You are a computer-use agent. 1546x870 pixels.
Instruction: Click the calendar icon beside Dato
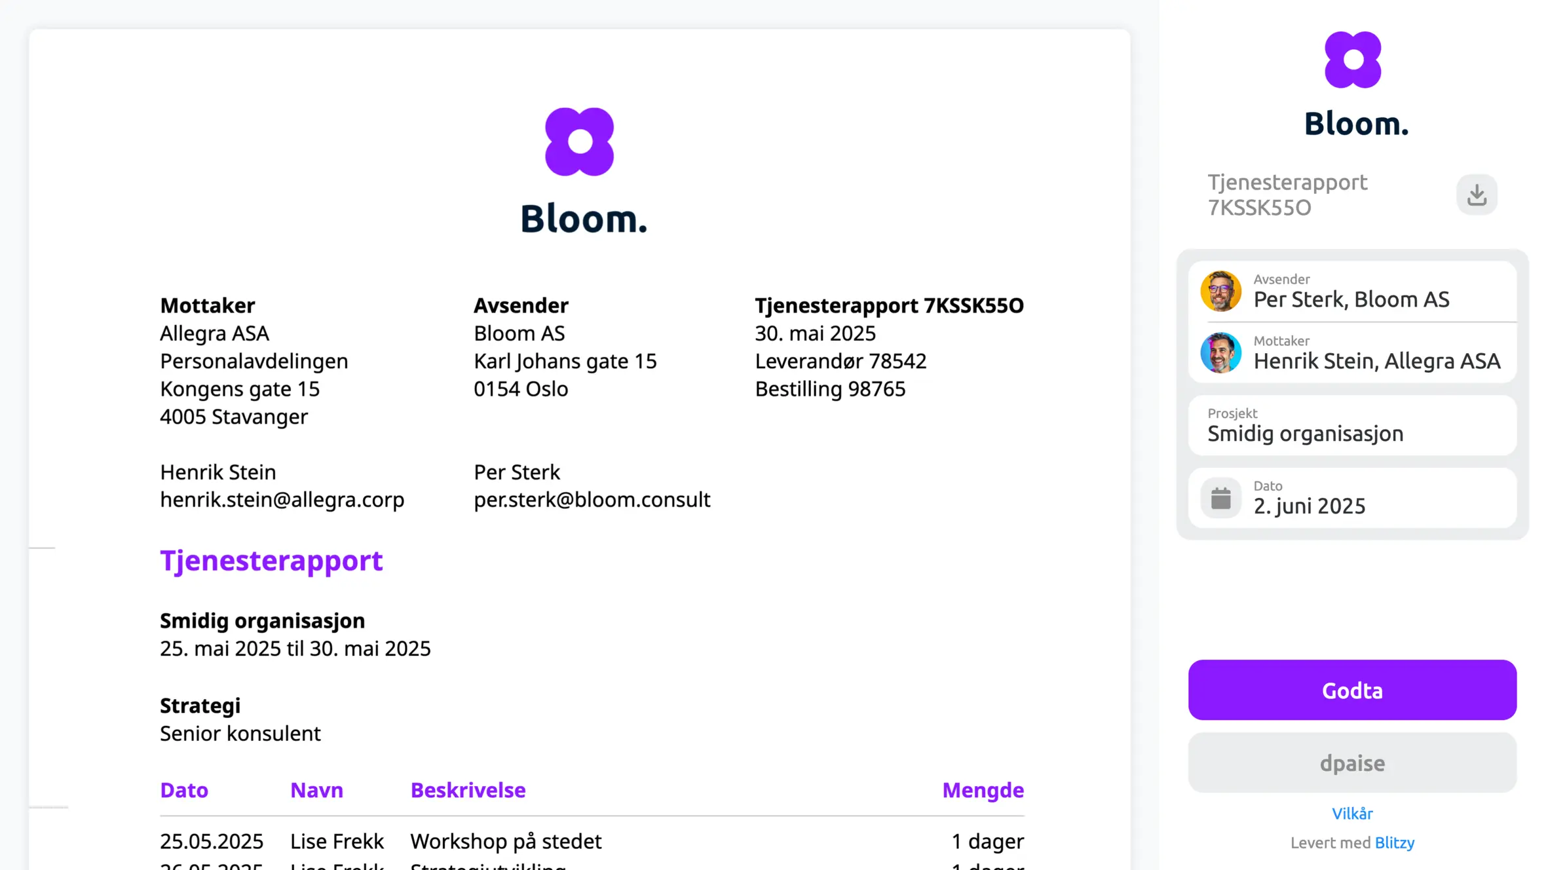[x=1220, y=499]
